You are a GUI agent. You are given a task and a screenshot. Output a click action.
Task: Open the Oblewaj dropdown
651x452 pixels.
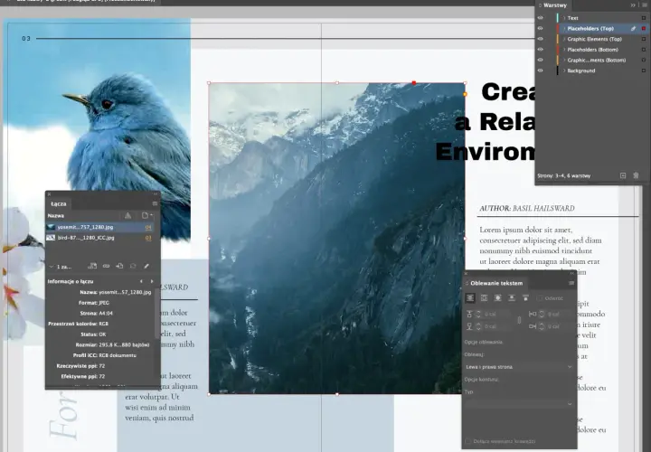[519, 367]
